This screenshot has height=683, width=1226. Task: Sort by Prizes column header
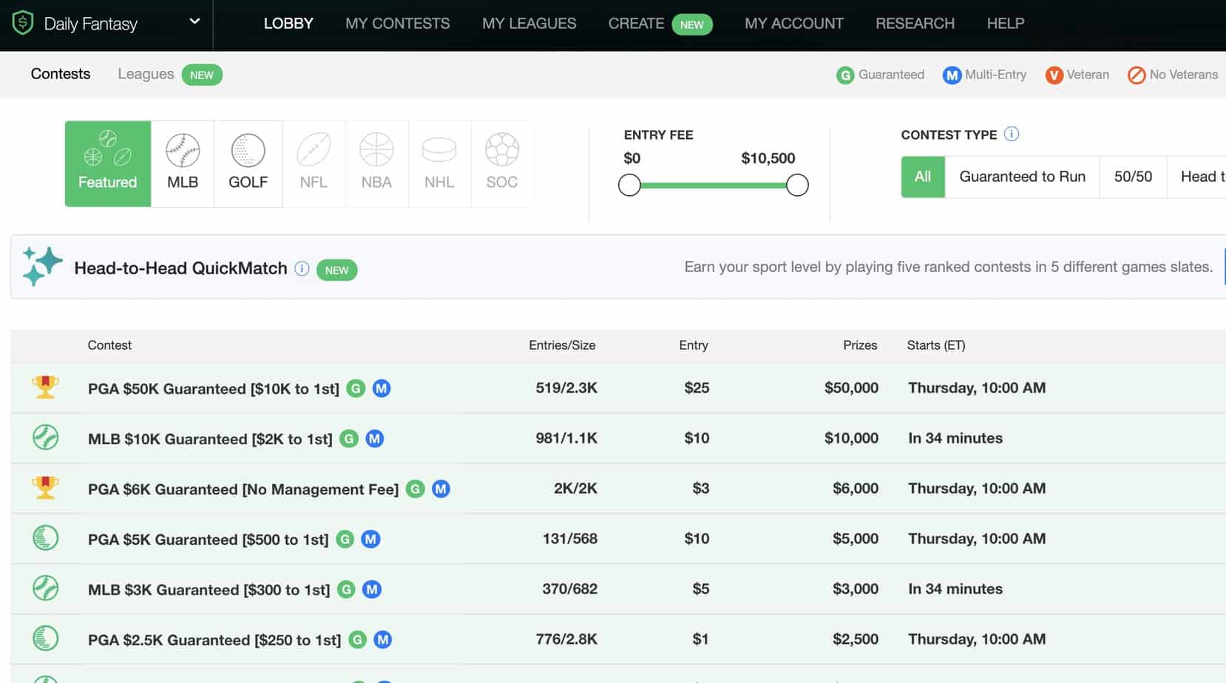click(860, 345)
